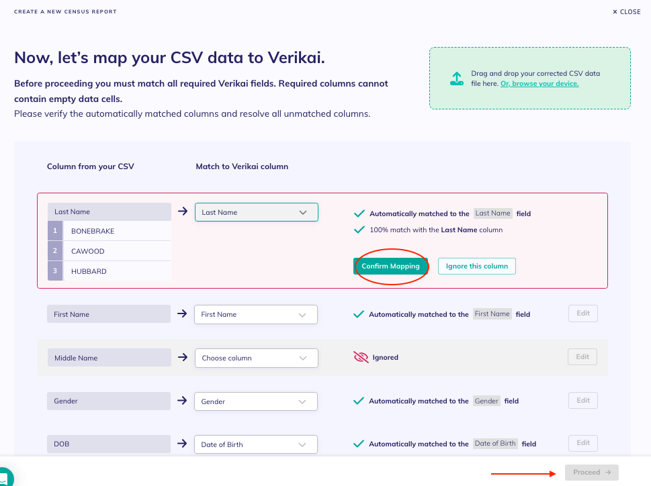The width and height of the screenshot is (651, 486).
Task: Click Edit on the Gender row
Action: coord(583,400)
